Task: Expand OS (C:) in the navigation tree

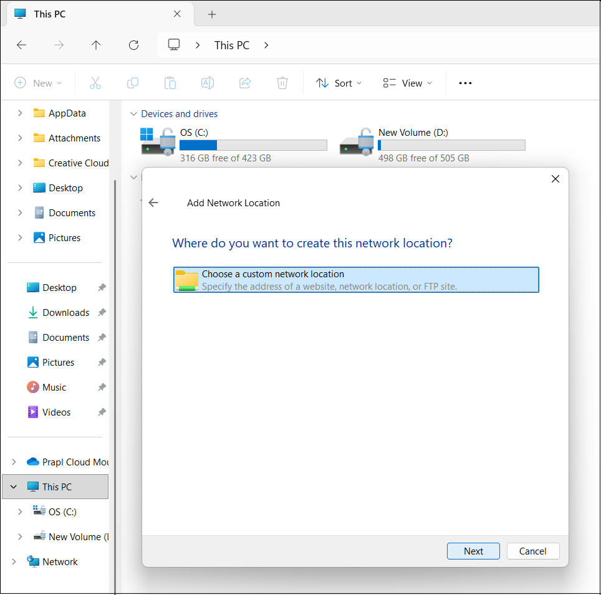Action: 20,512
